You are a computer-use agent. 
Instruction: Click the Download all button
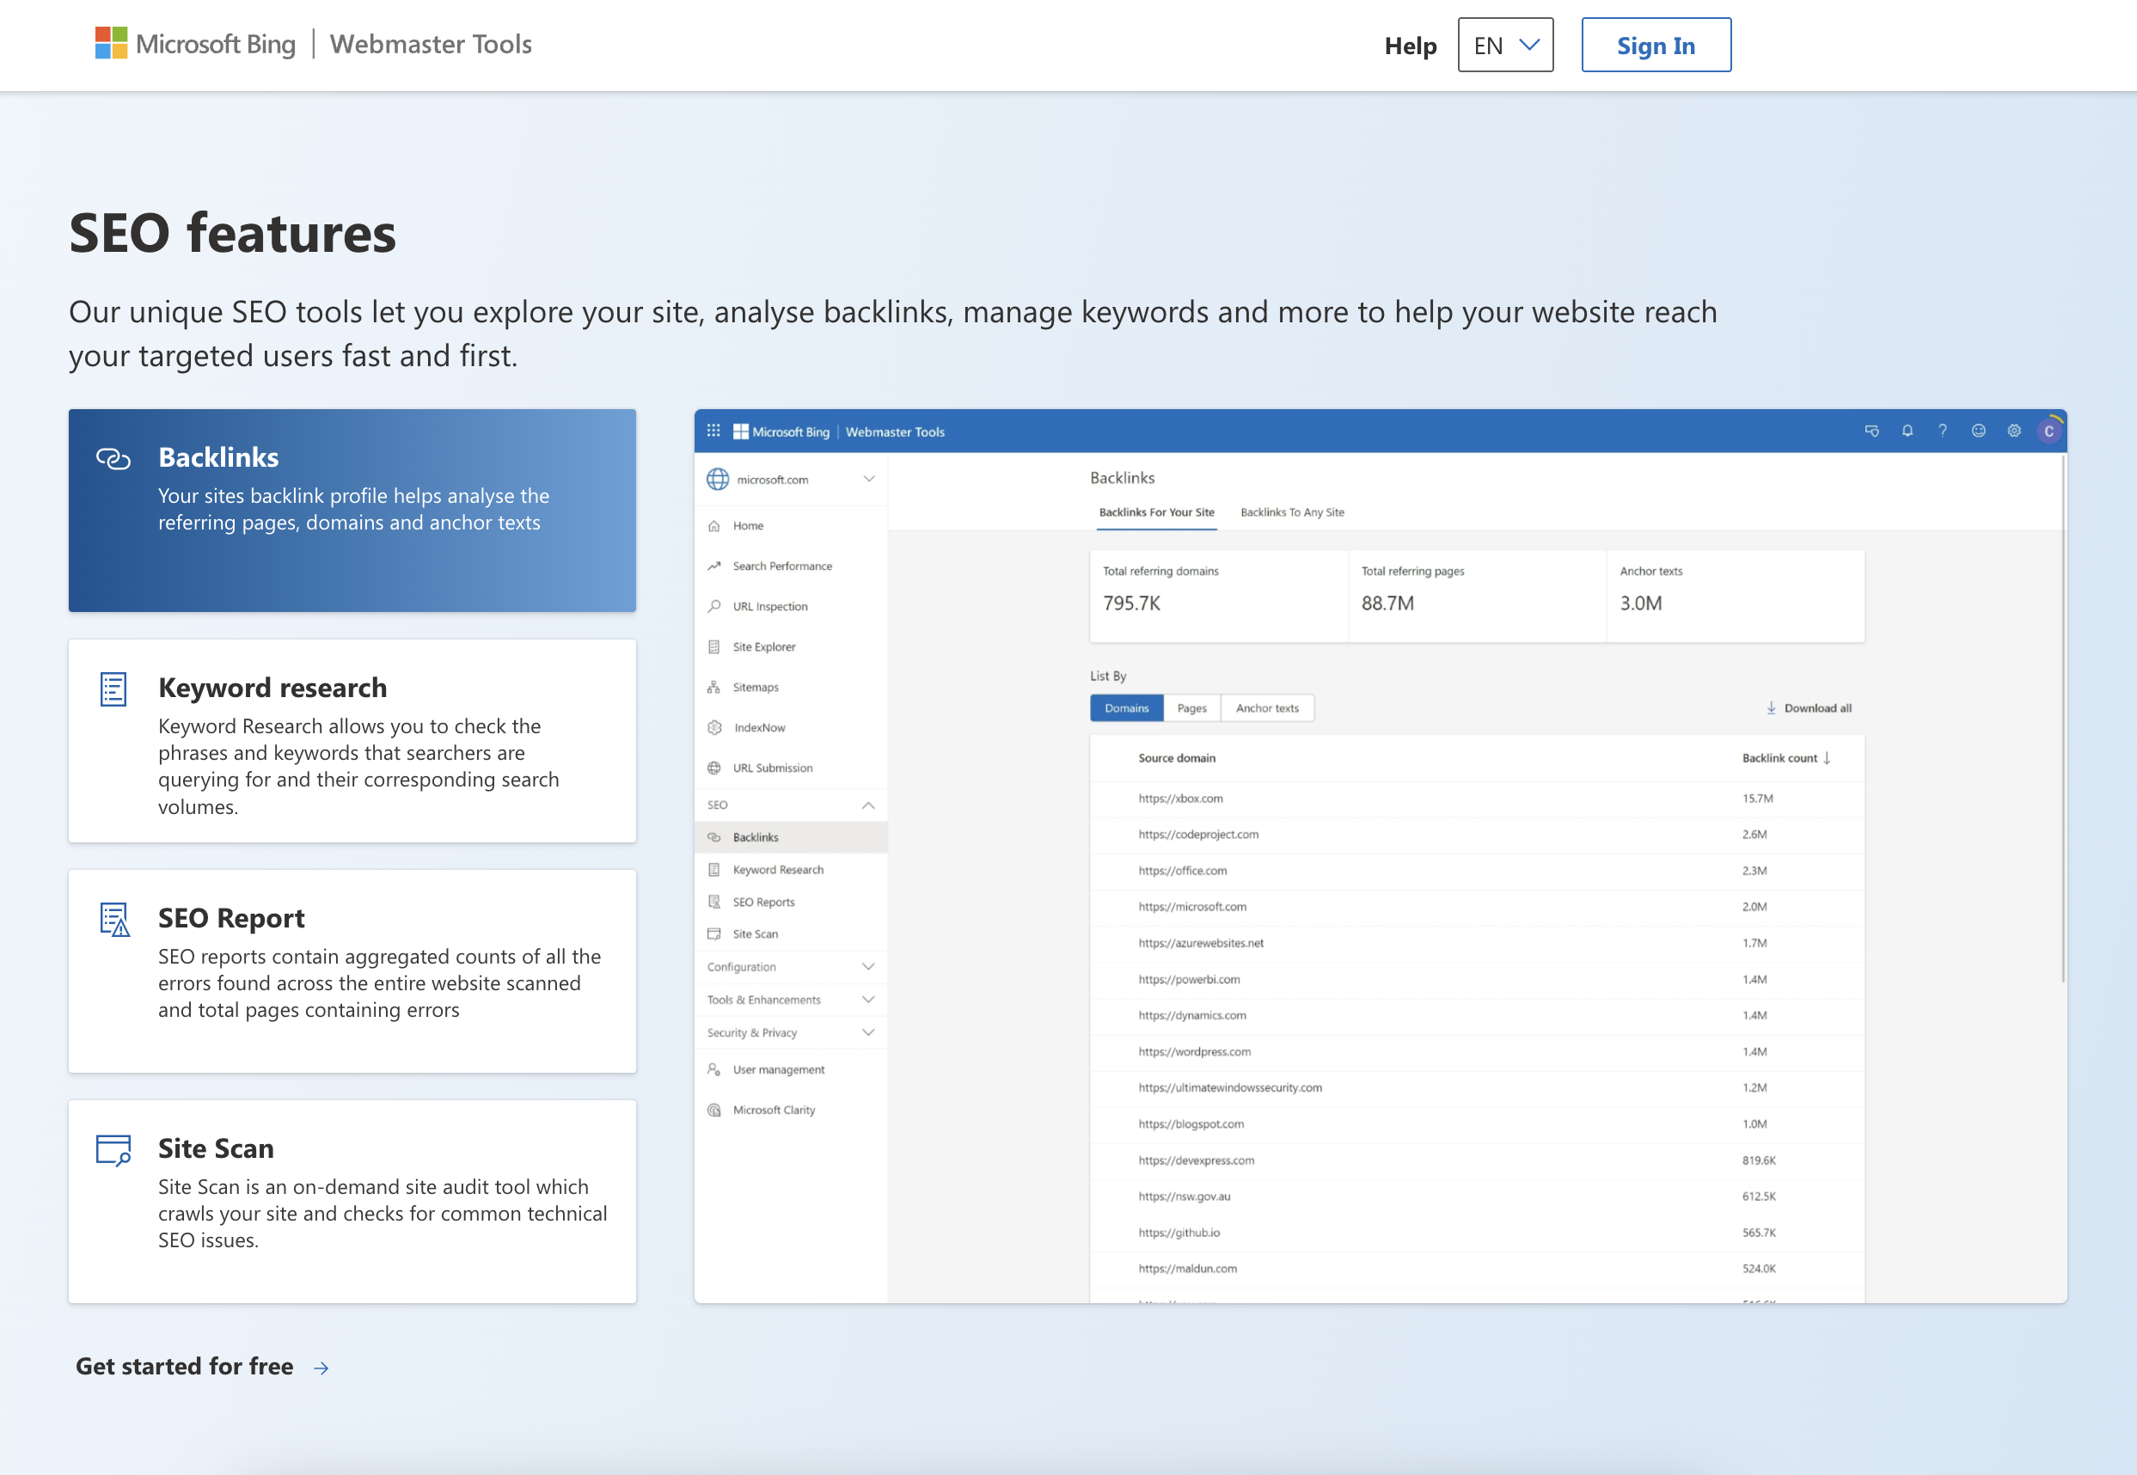pos(1809,708)
